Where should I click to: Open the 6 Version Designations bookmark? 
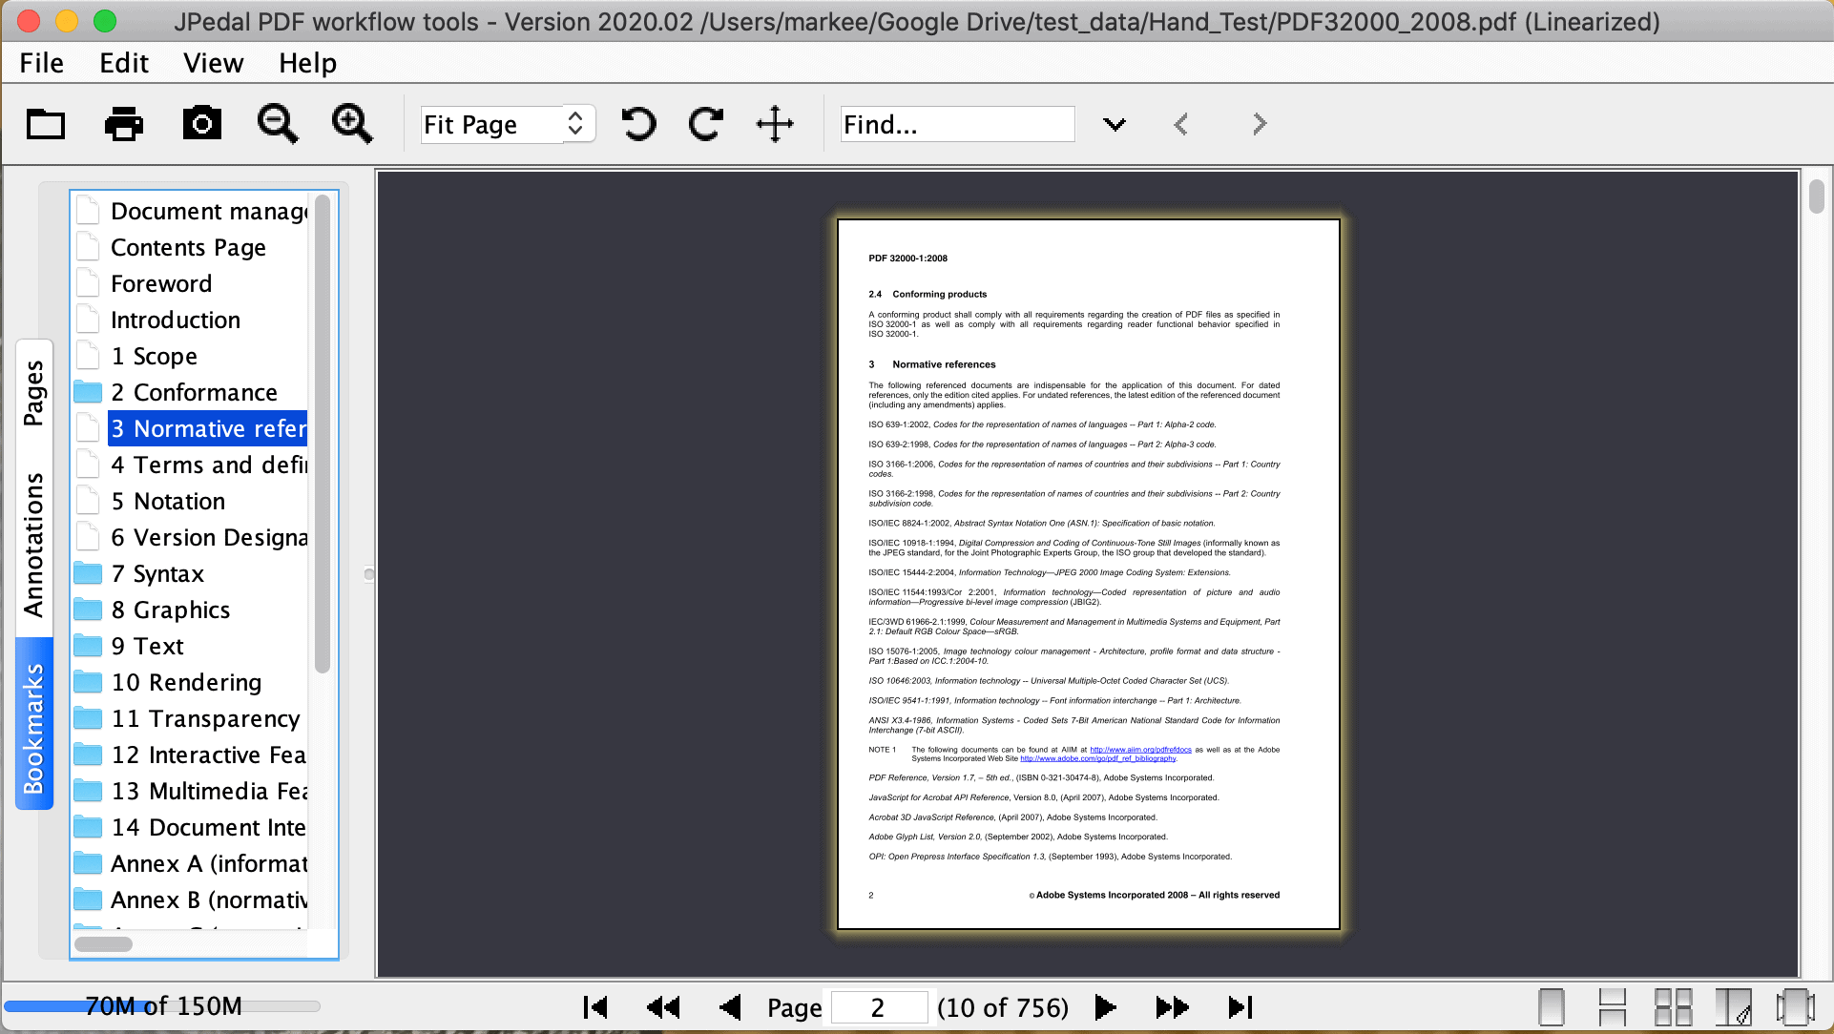209,537
